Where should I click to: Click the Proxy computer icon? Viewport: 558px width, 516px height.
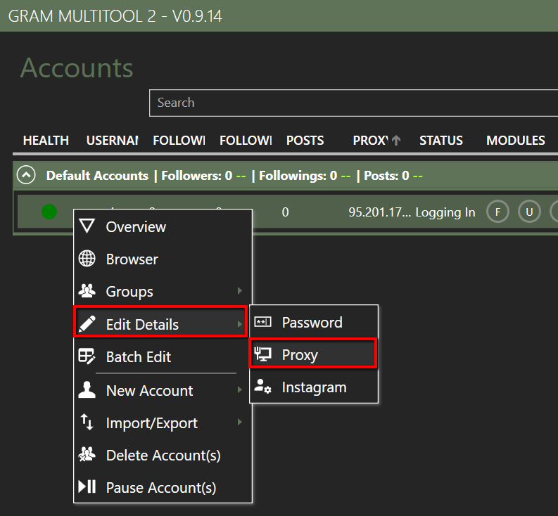coord(262,354)
